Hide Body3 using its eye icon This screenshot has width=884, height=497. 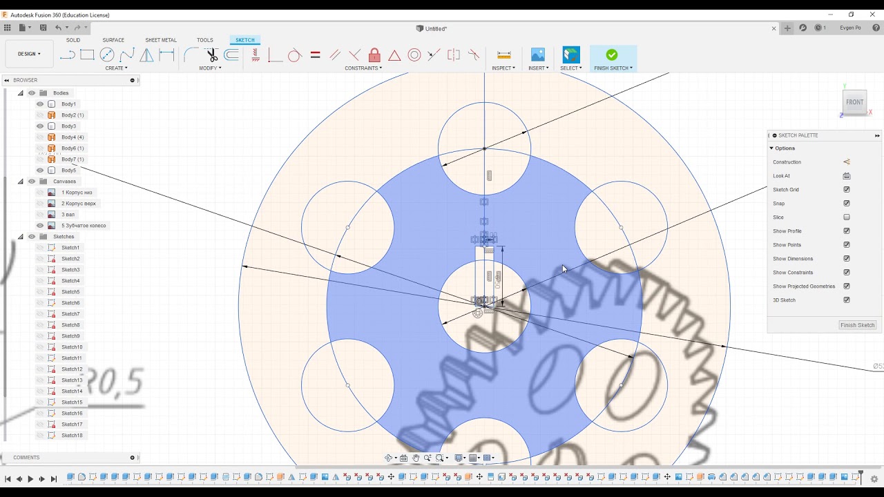click(40, 126)
